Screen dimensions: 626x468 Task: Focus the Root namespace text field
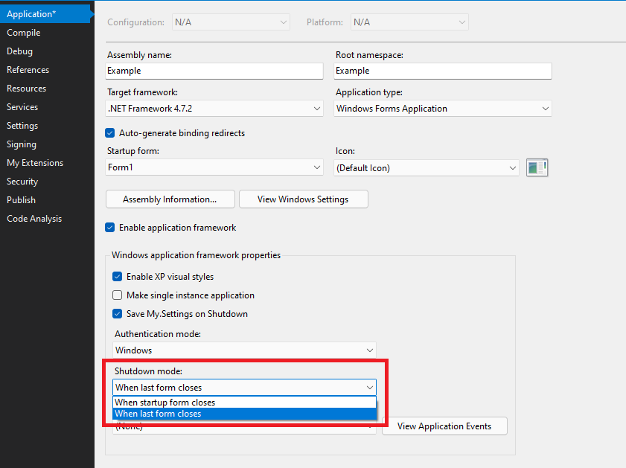tap(443, 71)
